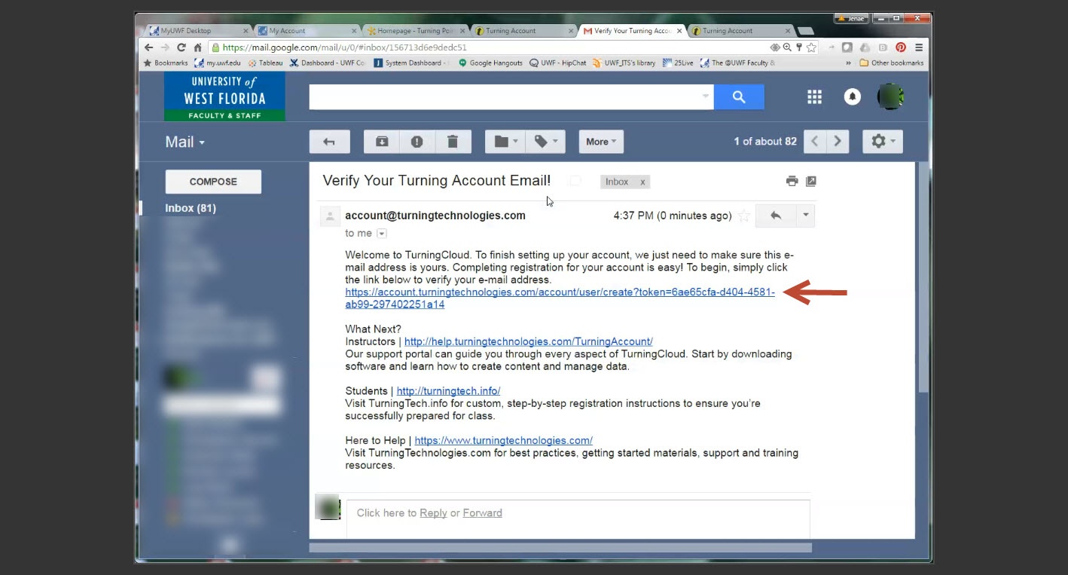Viewport: 1068px width, 575px height.
Task: Go back to inbox arrow button
Action: [329, 142]
